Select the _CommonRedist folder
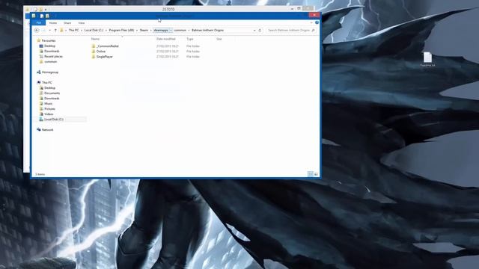The height and width of the screenshot is (269, 479). [107, 46]
